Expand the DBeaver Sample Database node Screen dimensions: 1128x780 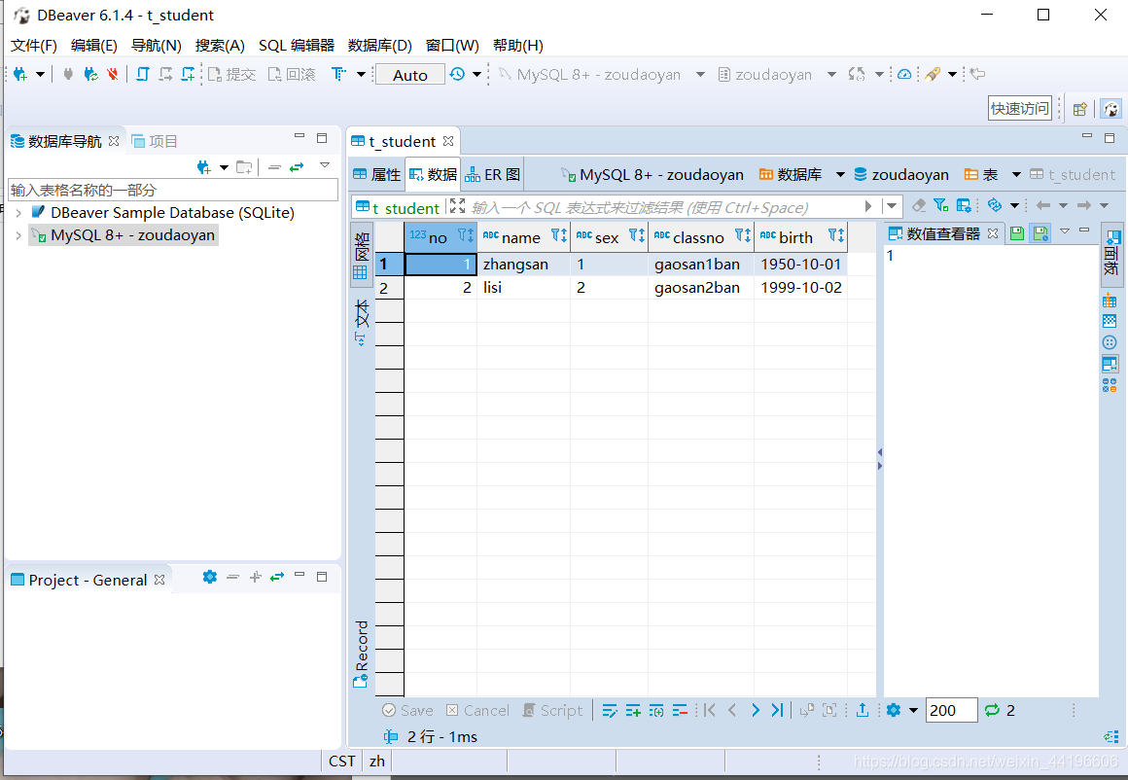coord(18,213)
